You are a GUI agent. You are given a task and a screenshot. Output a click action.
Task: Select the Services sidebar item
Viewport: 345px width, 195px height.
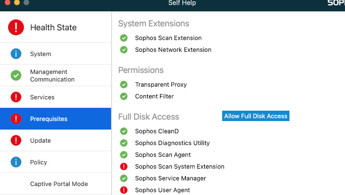pos(56,97)
